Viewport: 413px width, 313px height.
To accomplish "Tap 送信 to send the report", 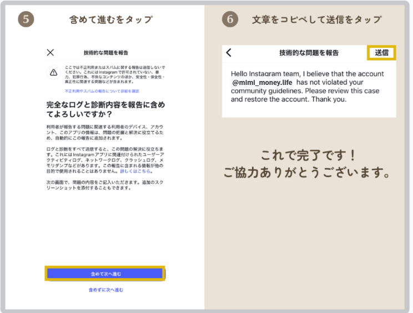I will coord(381,53).
